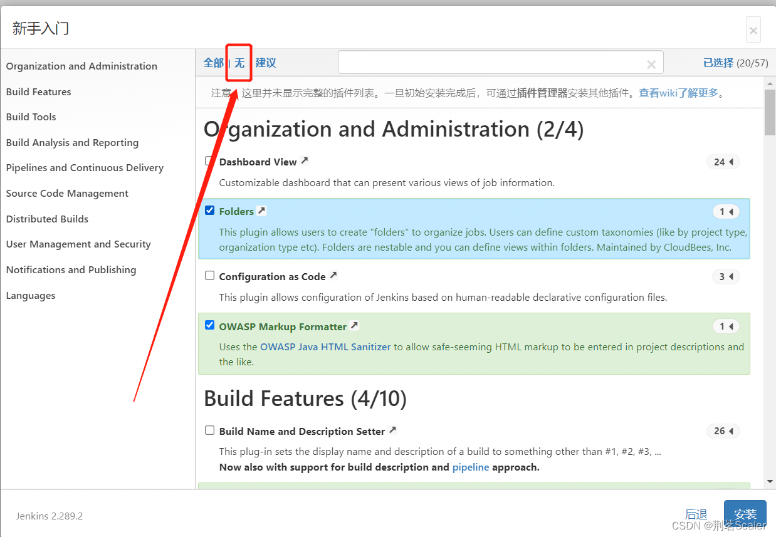The width and height of the screenshot is (776, 537).
Task: Check the Dashboard View plugin checkbox
Action: (x=209, y=161)
